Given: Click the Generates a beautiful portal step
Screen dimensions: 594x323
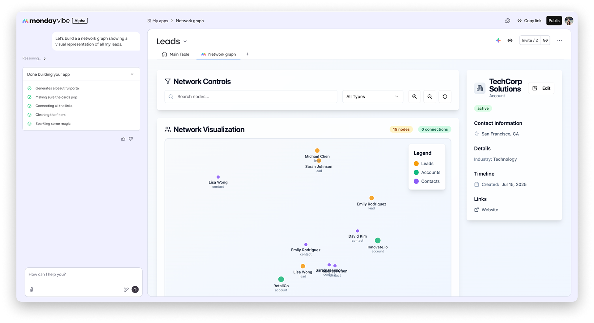Looking at the screenshot, I should [x=53, y=88].
